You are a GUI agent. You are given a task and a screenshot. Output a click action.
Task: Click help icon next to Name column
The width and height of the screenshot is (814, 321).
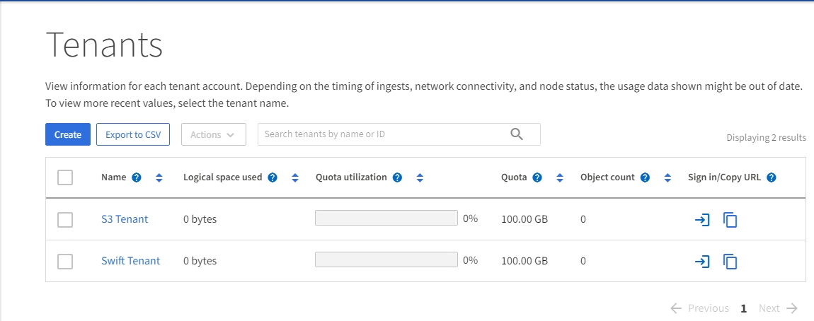137,177
